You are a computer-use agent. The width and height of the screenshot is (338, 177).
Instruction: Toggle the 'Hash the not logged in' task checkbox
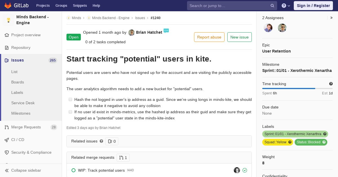pos(70,99)
